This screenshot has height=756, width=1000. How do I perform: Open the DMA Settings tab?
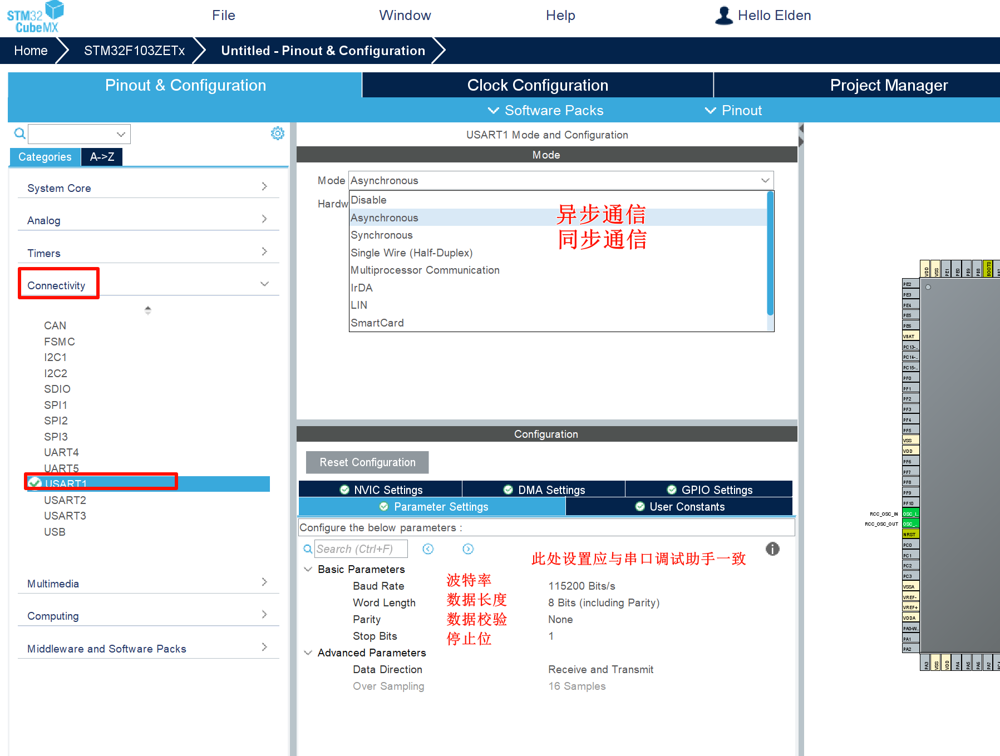point(544,490)
